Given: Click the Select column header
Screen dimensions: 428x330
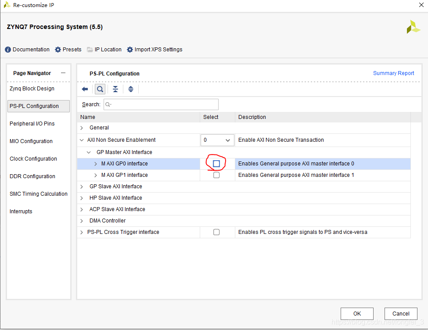Looking at the screenshot, I should tap(218, 117).
